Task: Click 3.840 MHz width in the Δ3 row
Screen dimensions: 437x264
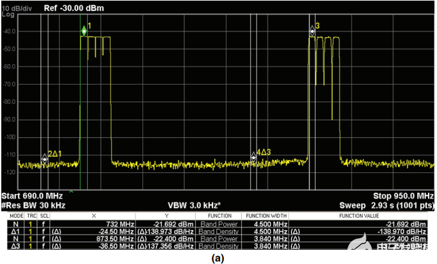Action: pos(271,246)
